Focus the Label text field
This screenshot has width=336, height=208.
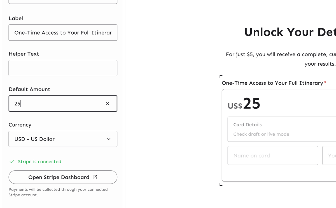pyautogui.click(x=63, y=33)
